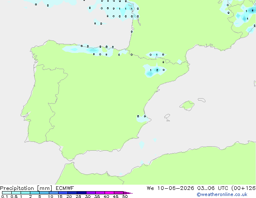Click the value 2 precipitation cell

(x=157, y=70)
